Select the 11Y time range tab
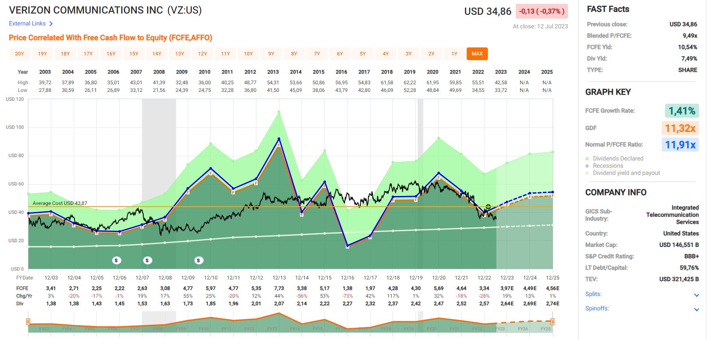This screenshot has width=707, height=340. click(225, 54)
